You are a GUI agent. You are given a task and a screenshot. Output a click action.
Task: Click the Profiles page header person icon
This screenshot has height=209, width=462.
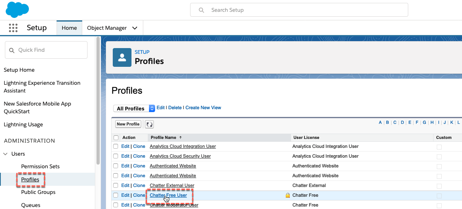(122, 57)
